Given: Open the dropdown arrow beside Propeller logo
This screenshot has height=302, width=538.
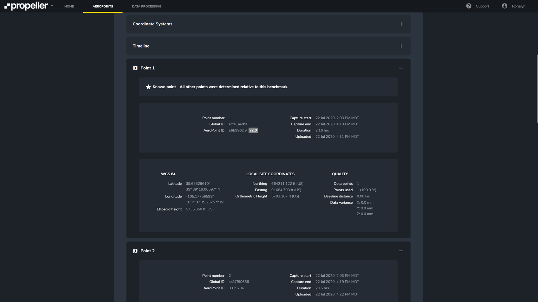Looking at the screenshot, I should pos(52,6).
